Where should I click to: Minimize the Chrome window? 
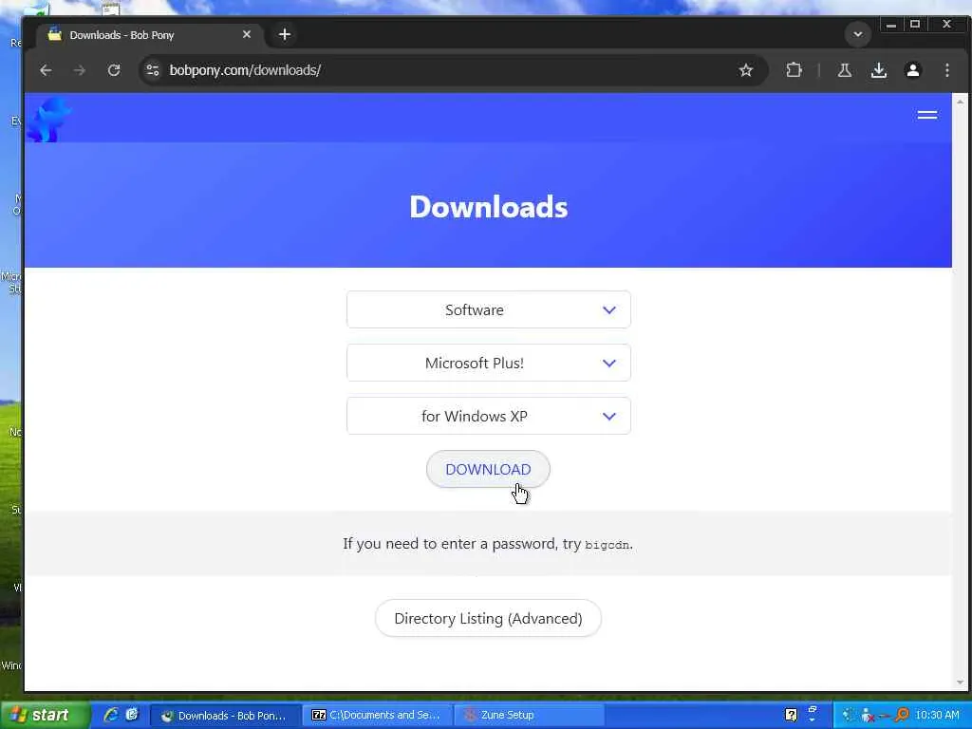tap(891, 25)
